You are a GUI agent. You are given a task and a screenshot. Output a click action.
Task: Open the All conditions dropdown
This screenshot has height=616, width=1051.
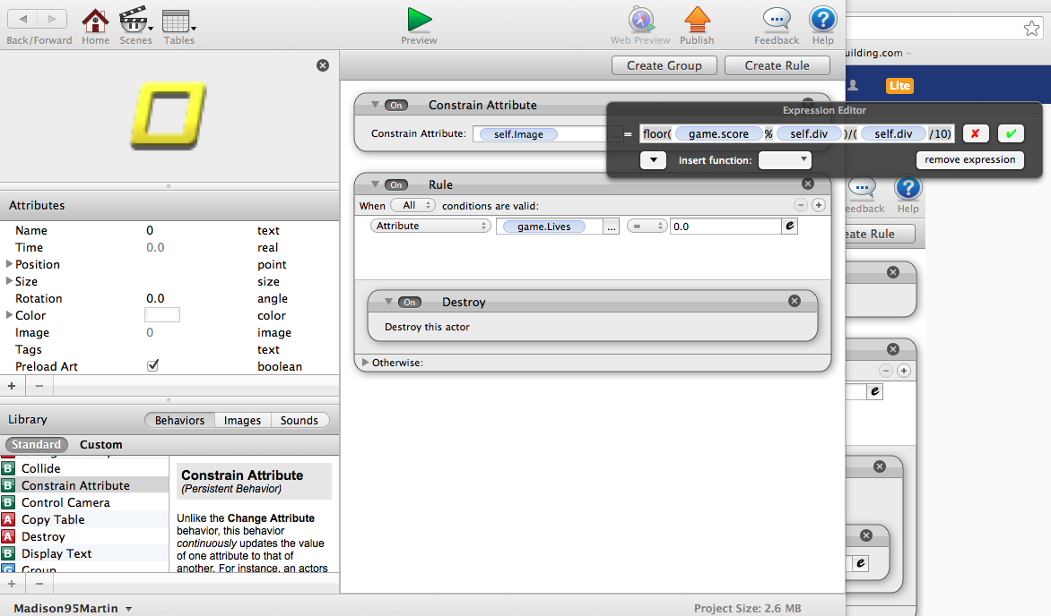413,206
